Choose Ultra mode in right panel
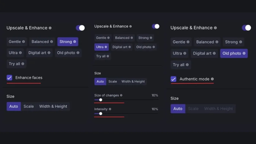This screenshot has height=144, width=256. (180, 53)
